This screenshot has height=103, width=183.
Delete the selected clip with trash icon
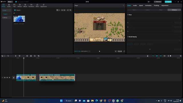tap(19, 56)
